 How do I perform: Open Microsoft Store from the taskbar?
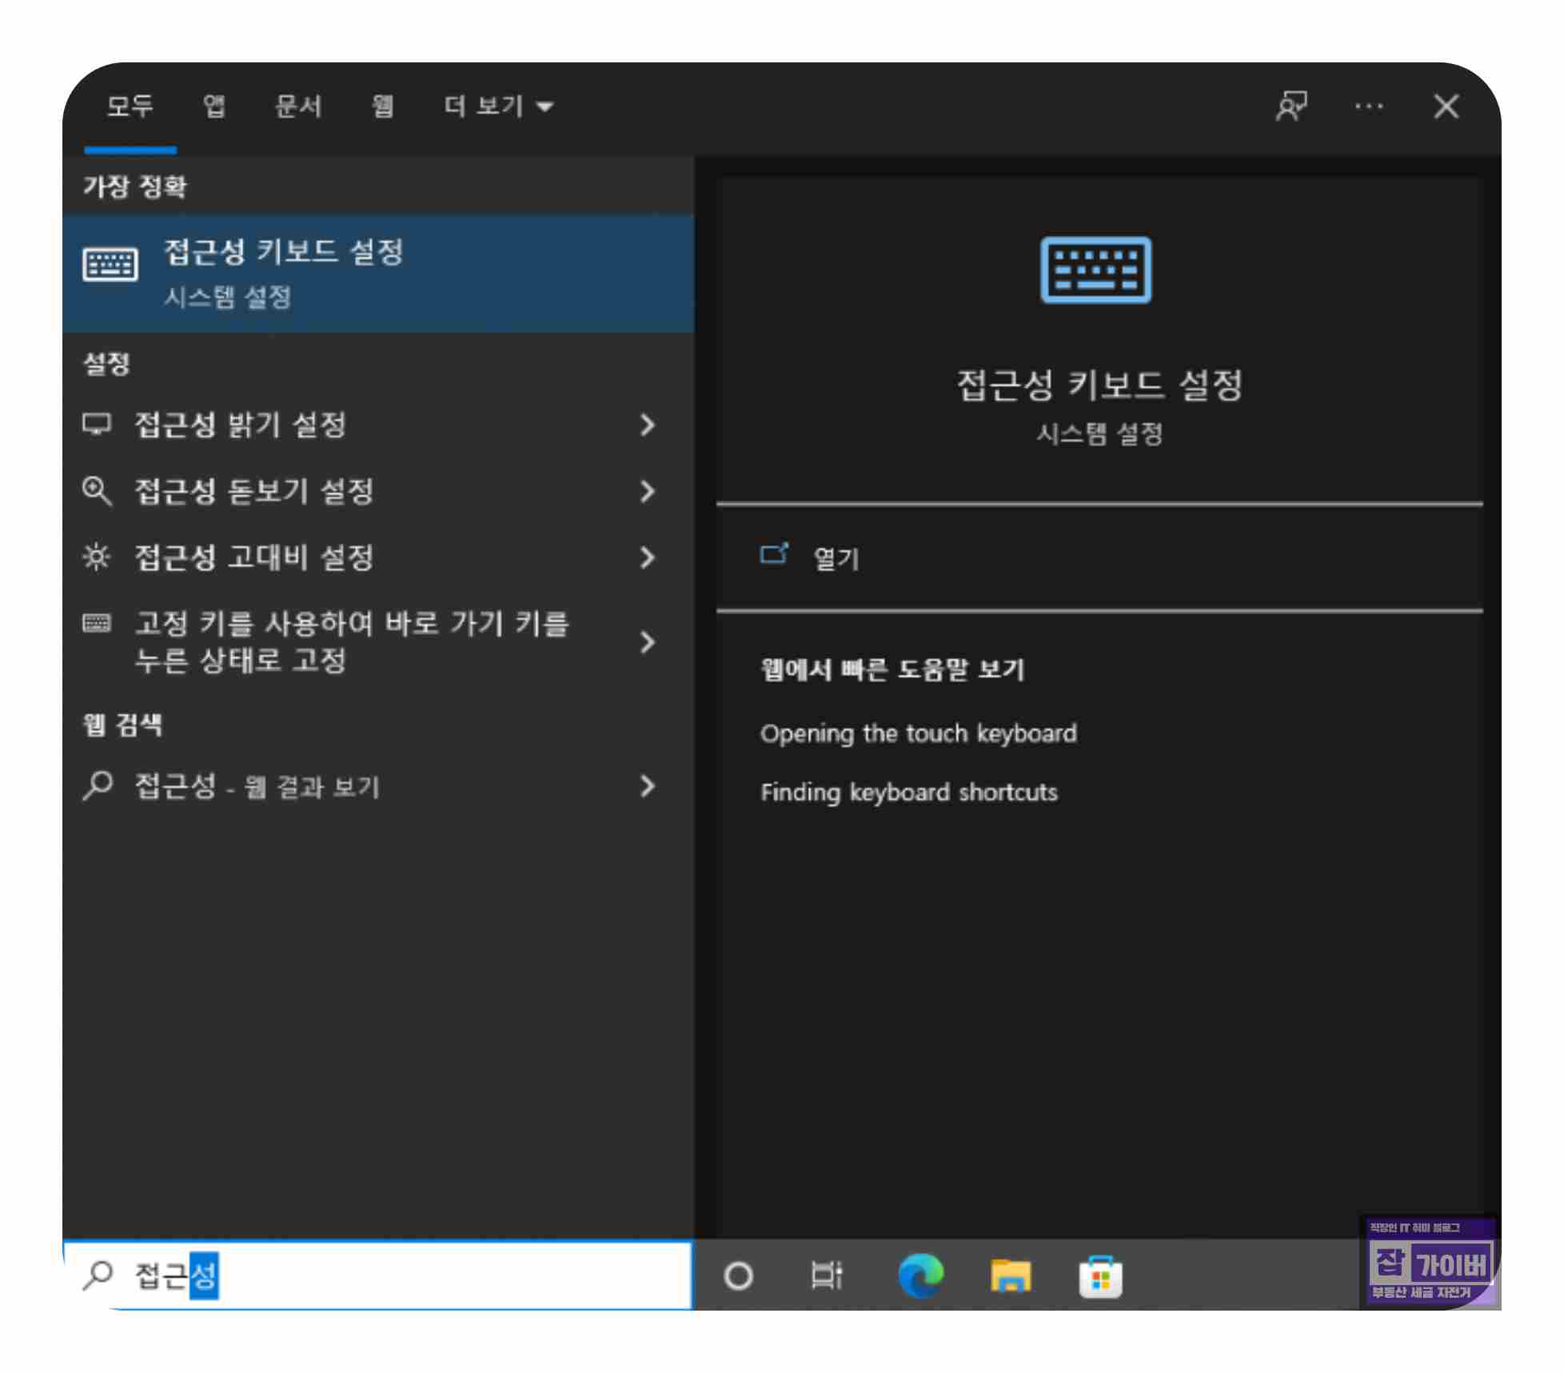coord(1100,1277)
